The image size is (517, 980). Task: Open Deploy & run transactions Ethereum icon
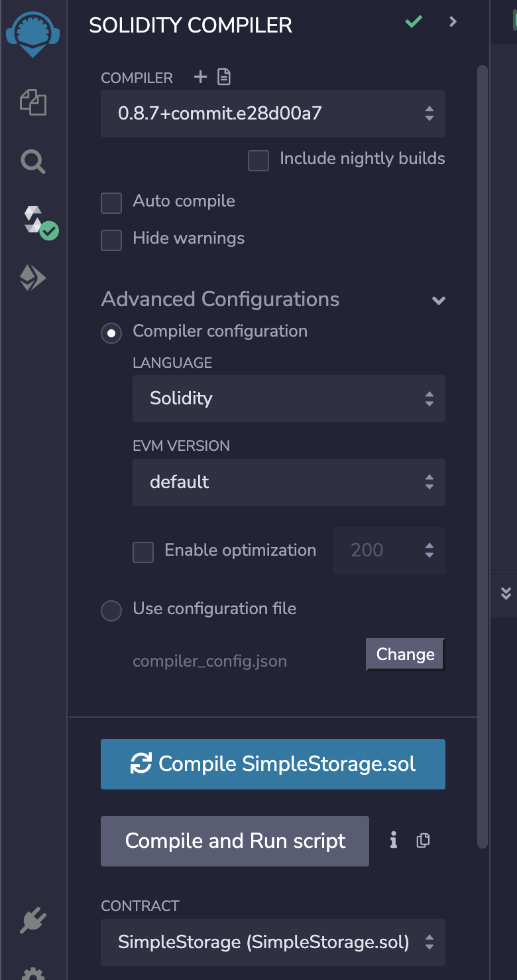tap(32, 278)
